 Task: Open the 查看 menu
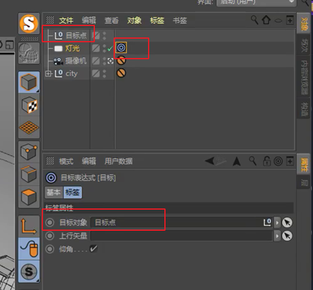tap(111, 21)
